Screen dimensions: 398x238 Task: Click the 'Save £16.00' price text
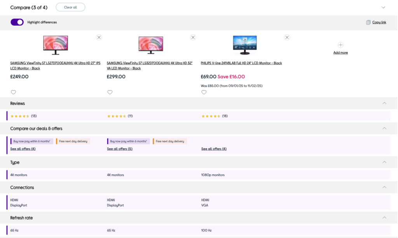(231, 77)
